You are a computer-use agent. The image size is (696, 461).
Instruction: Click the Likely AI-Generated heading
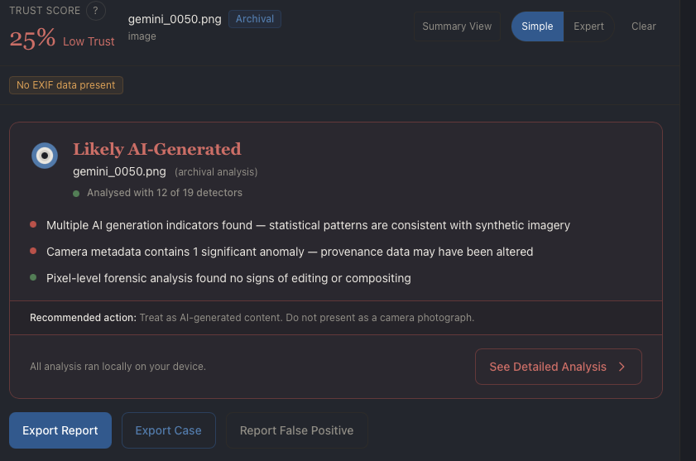[157, 149]
